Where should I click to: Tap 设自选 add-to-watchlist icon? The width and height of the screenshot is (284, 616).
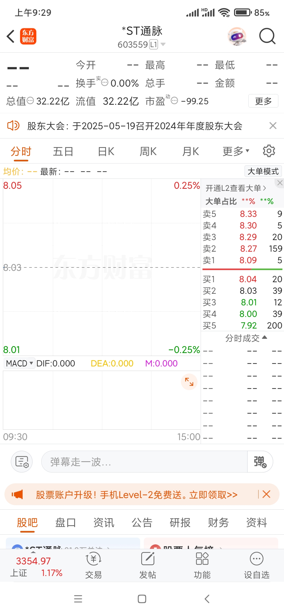point(257,565)
